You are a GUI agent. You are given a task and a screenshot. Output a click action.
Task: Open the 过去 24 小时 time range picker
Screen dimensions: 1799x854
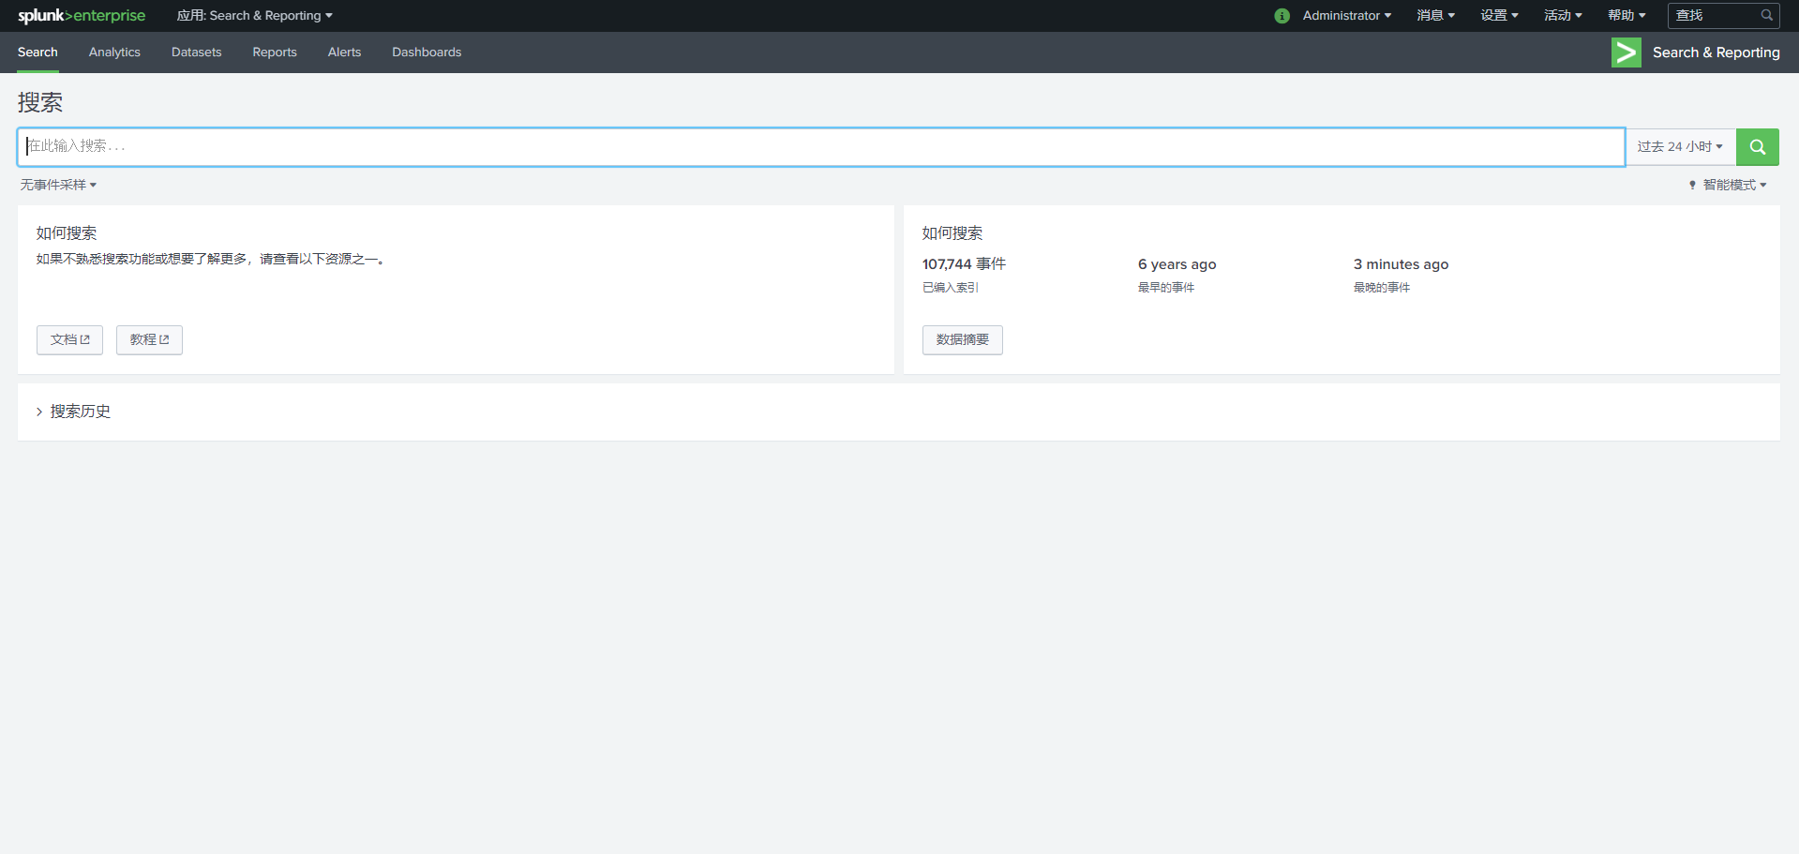pos(1679,146)
